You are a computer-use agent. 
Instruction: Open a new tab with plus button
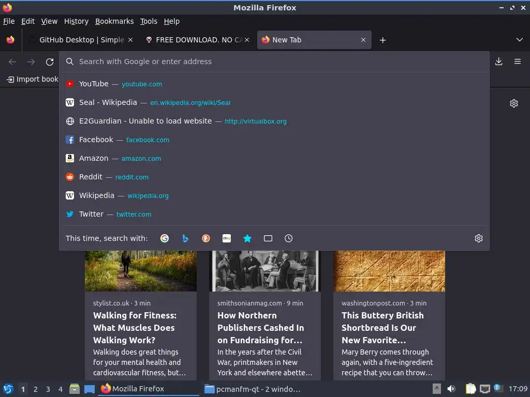click(382, 40)
